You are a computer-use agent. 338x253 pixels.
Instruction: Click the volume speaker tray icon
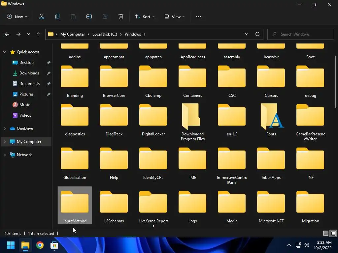click(x=306, y=245)
